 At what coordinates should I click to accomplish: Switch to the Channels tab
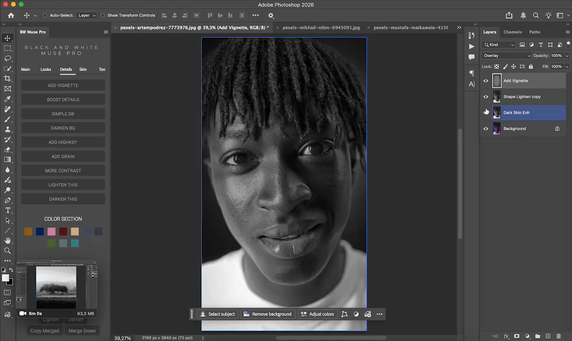[x=512, y=32]
